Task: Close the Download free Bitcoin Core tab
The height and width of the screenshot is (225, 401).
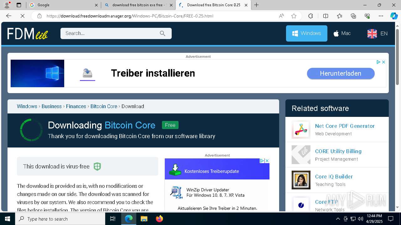Action: [246, 5]
